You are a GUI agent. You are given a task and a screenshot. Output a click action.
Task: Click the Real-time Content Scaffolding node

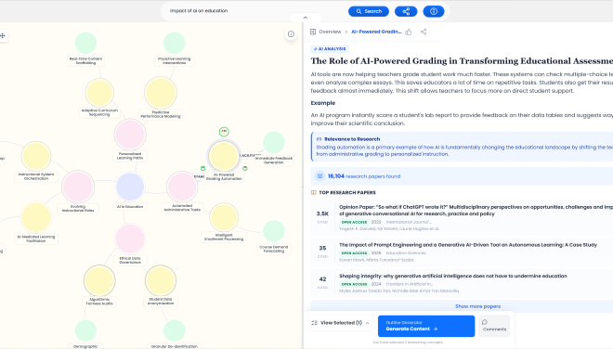(85, 43)
